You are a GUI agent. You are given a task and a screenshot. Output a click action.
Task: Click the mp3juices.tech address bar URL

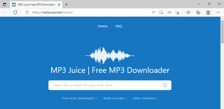tap(52, 13)
